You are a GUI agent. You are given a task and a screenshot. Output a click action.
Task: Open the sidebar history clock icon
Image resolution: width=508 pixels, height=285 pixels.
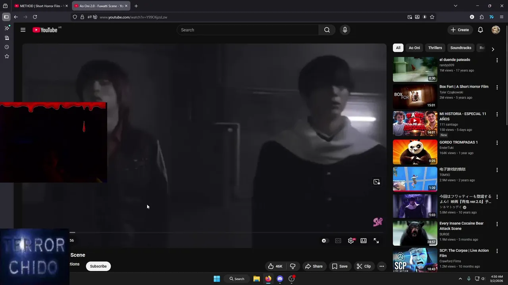(7, 47)
